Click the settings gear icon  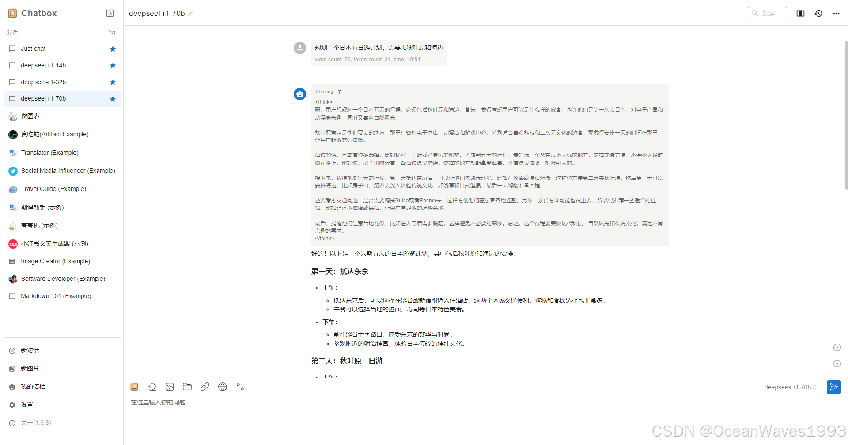pos(12,405)
